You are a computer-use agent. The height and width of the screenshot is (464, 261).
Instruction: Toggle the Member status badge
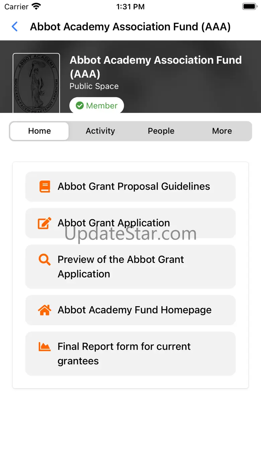coord(97,106)
